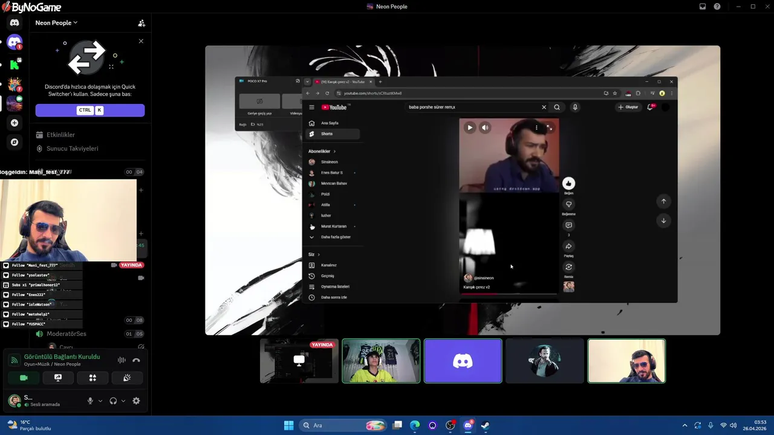Click the voice connection signal icon
Screen dimensions: 774x435
click(14, 360)
